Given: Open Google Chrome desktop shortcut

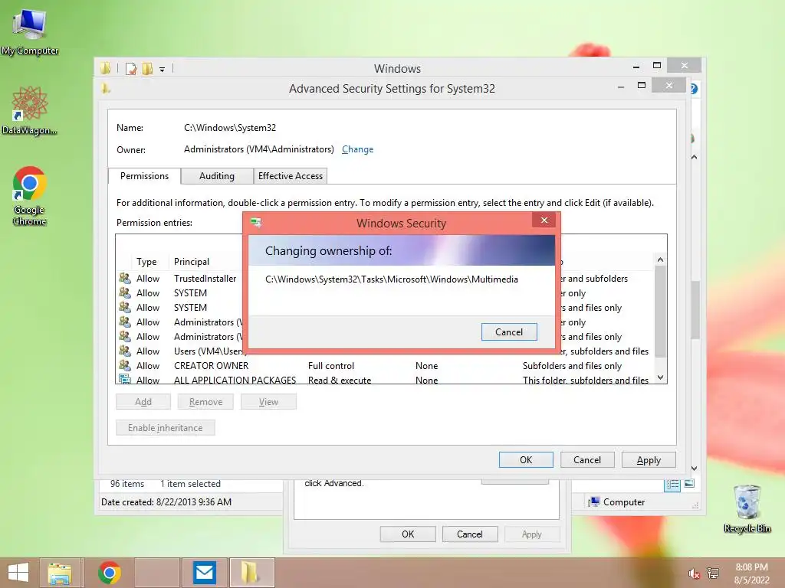Looking at the screenshot, I should pos(30,196).
